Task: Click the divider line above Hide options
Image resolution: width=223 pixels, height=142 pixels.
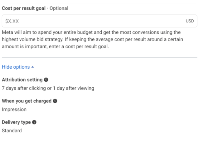Action: (x=99, y=57)
